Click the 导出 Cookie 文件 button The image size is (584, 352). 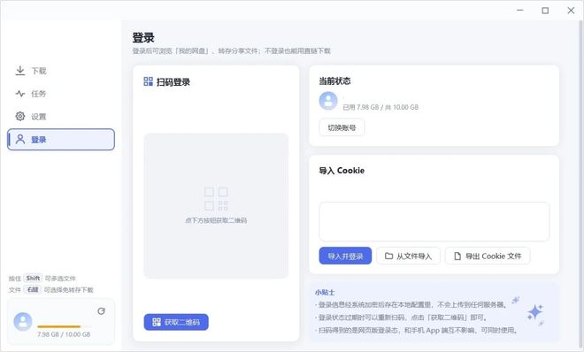[x=488, y=256]
